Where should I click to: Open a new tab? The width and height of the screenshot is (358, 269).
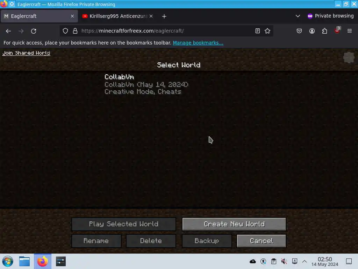pos(164,16)
